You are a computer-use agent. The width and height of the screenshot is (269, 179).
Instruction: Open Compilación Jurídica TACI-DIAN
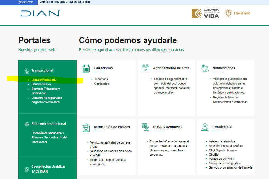48,169
